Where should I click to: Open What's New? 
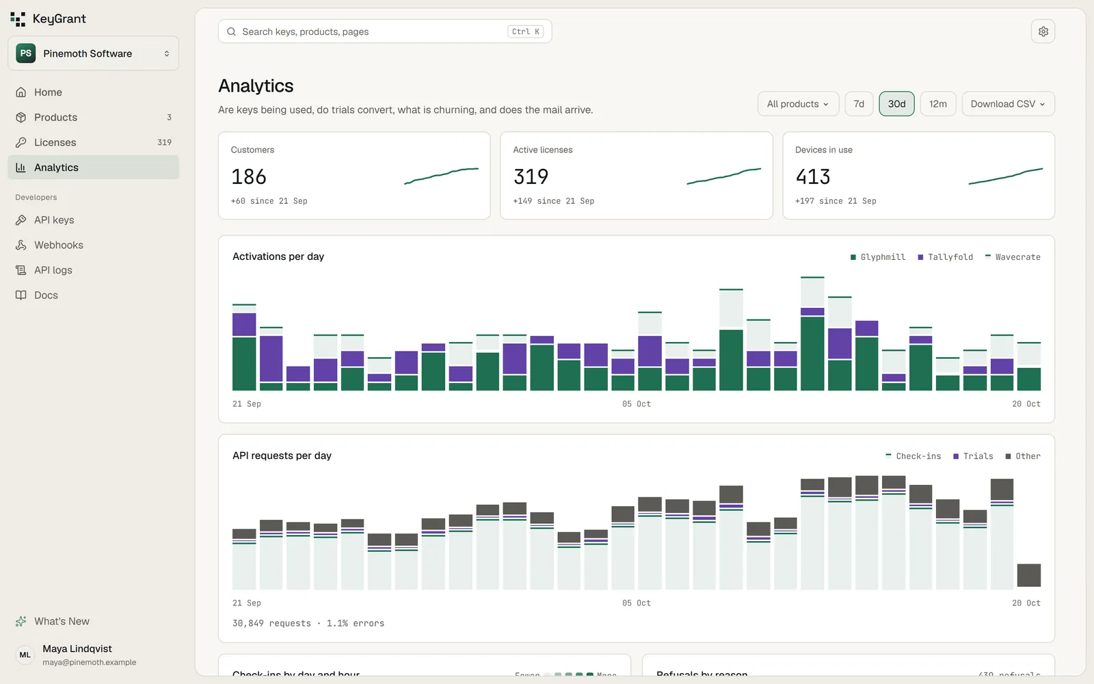pos(94,622)
